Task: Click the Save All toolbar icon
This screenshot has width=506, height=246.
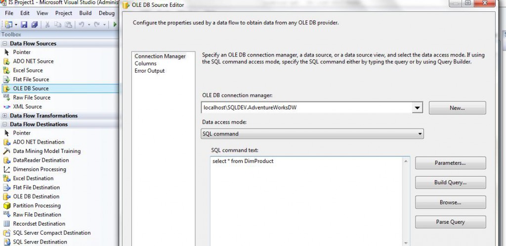Action: [35, 24]
